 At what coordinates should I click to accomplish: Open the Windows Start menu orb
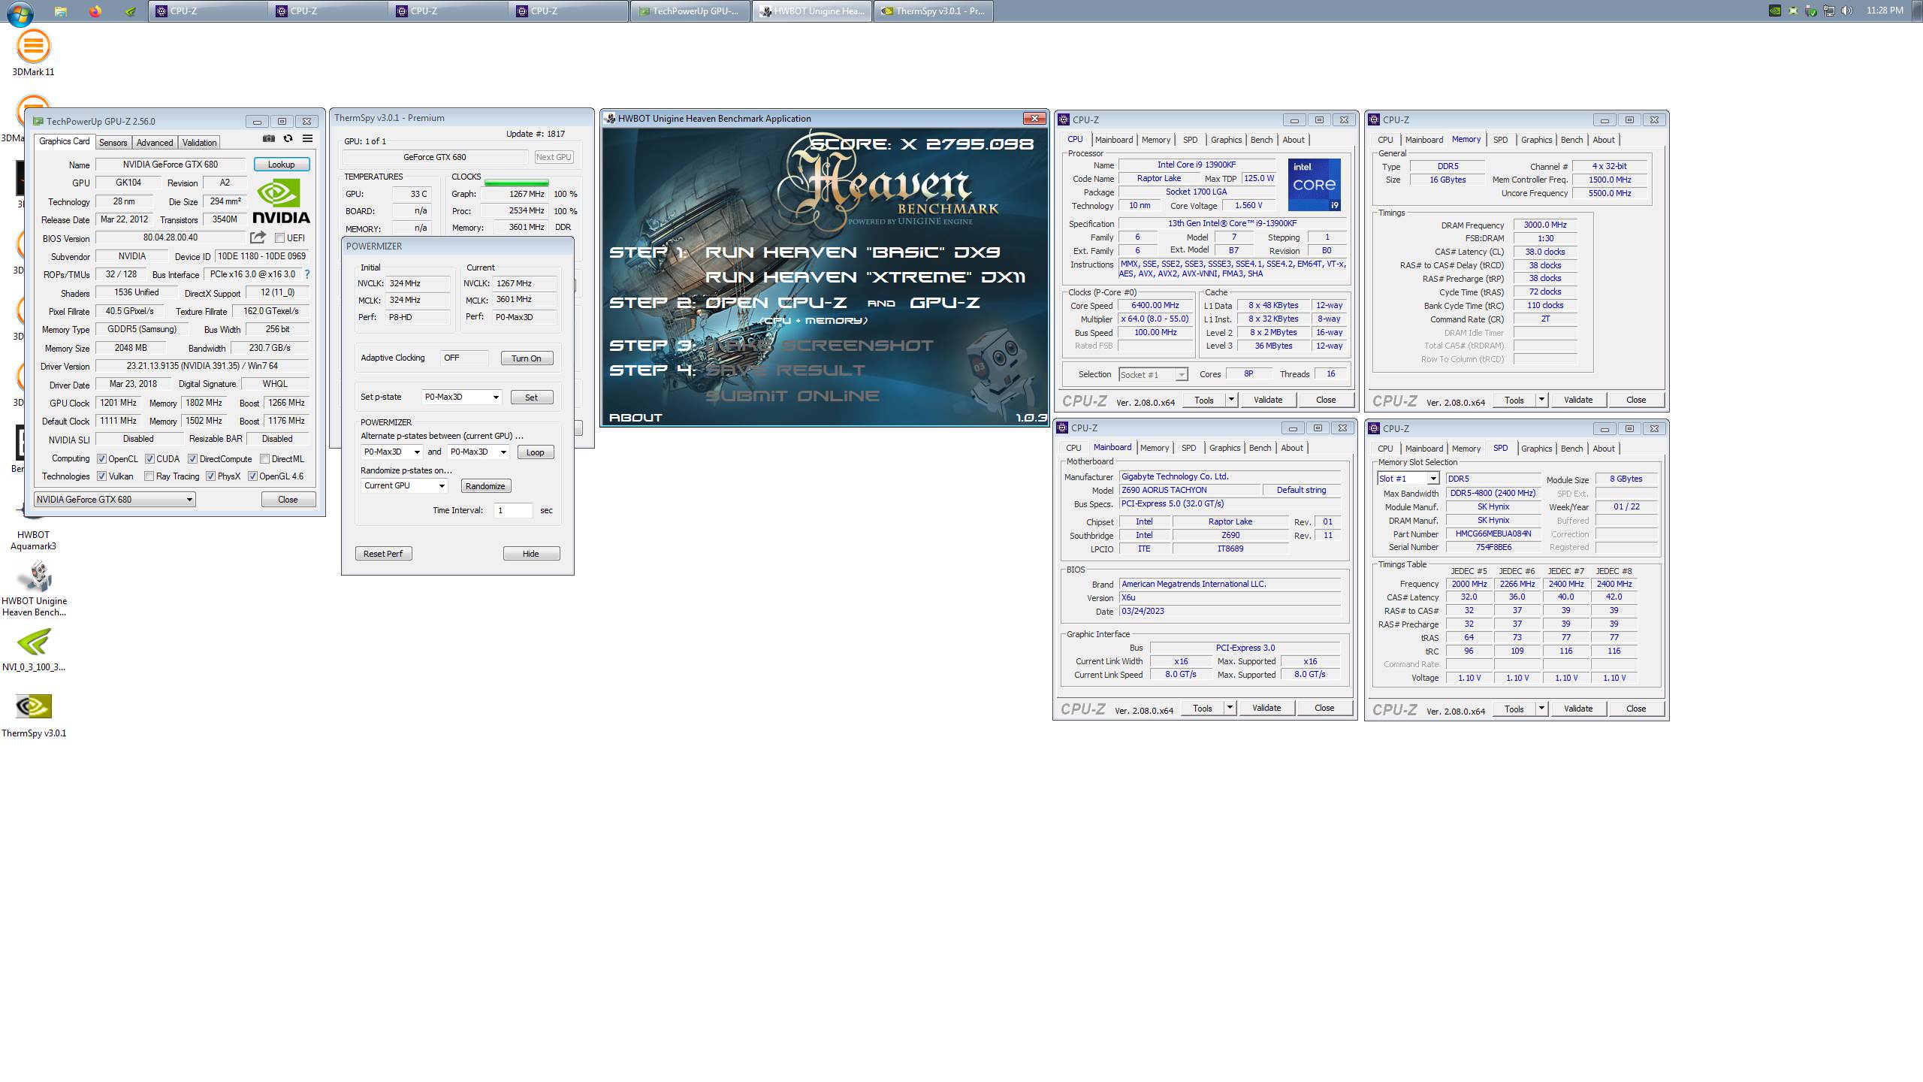click(x=20, y=13)
